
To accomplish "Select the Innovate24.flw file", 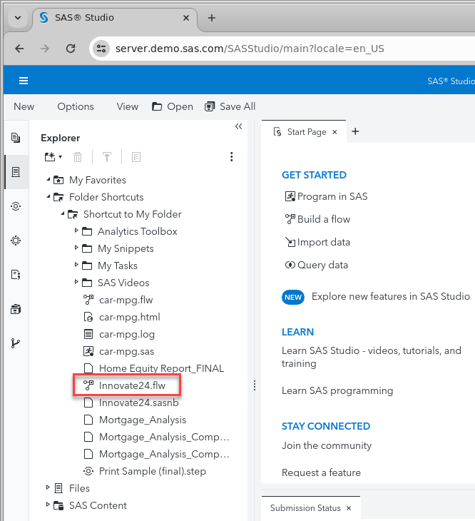I will point(132,385).
